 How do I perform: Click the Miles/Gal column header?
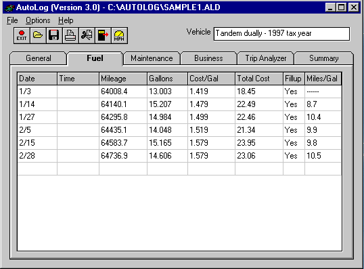[323, 79]
